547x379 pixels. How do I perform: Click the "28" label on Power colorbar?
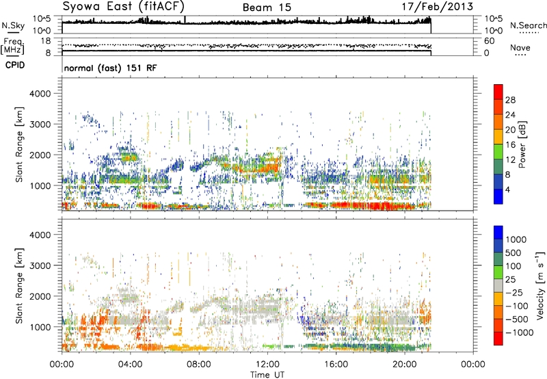point(510,100)
